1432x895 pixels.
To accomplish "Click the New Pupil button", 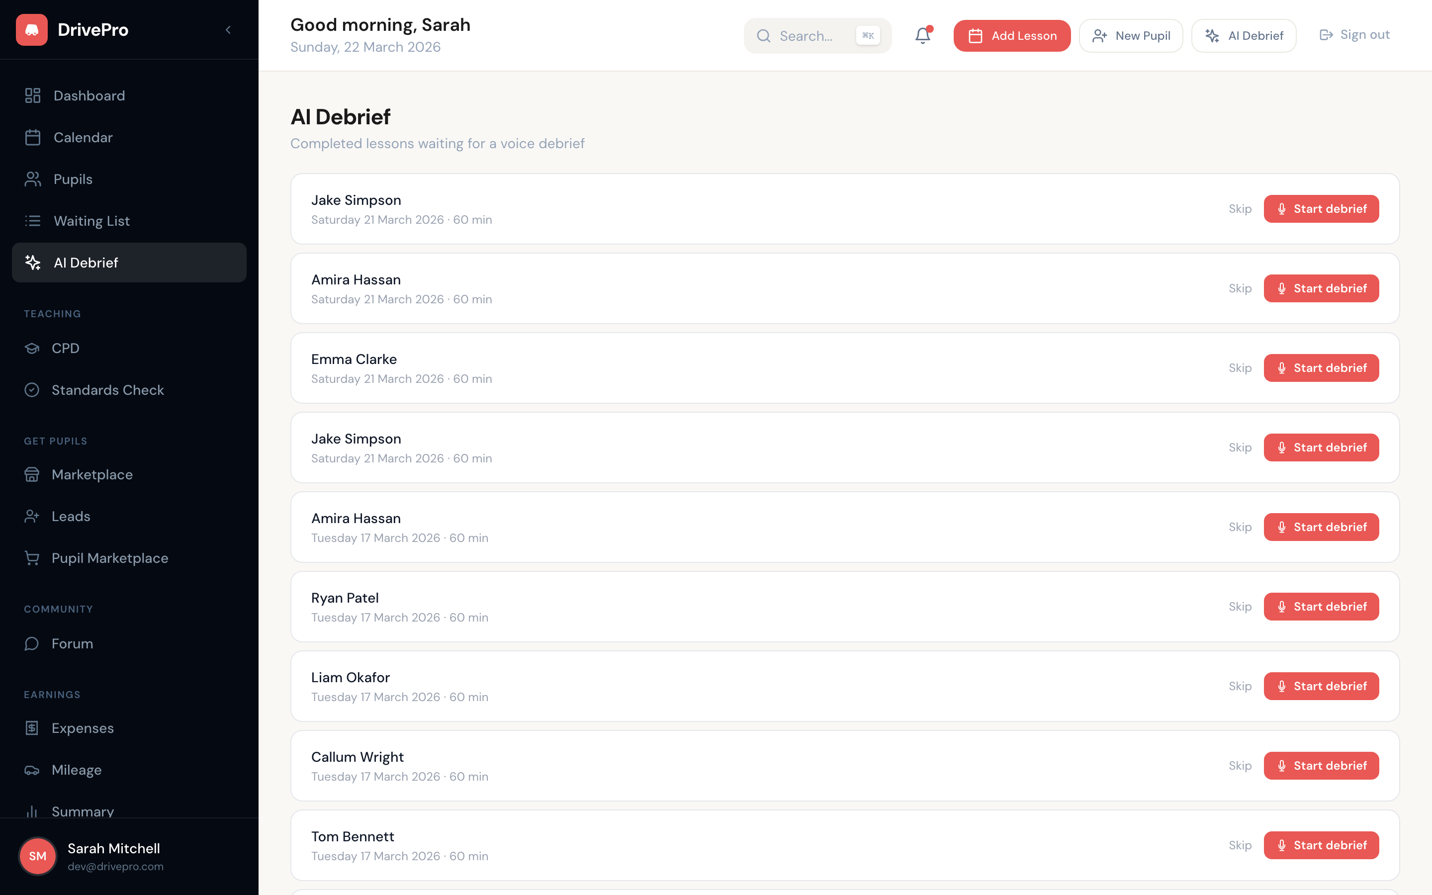I will (x=1130, y=35).
